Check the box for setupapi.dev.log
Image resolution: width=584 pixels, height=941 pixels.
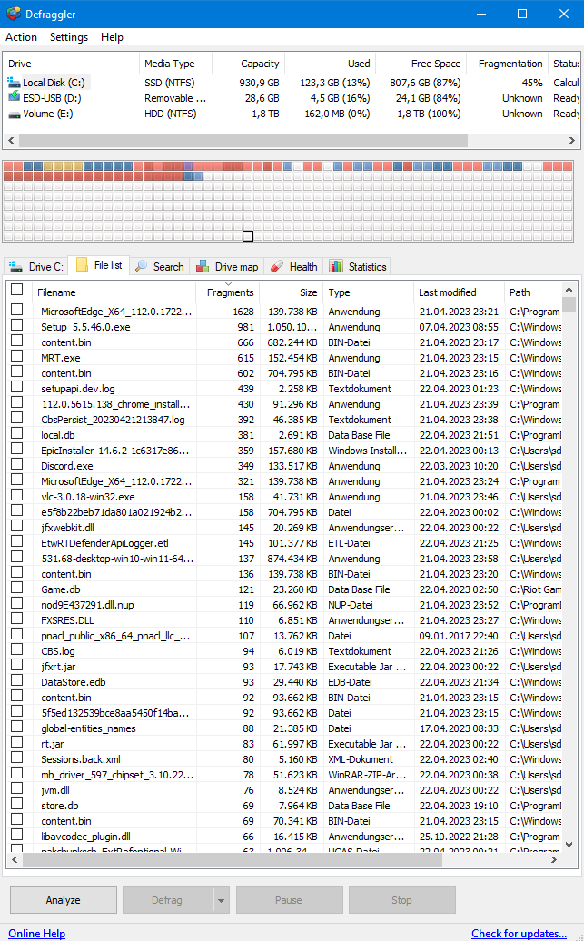point(17,387)
